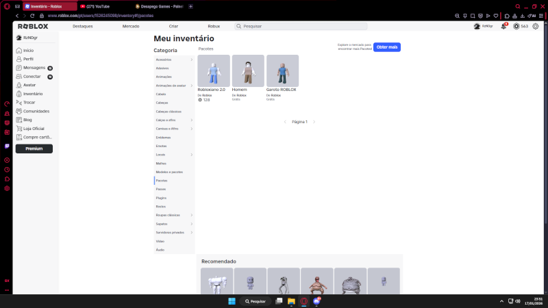Open the Criar header menu
548x308 pixels.
coord(173,26)
